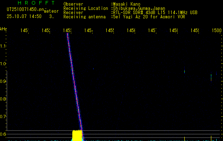Click the 0.9 kHz frequency tick label
The image size is (223, 141).
[4, 81]
